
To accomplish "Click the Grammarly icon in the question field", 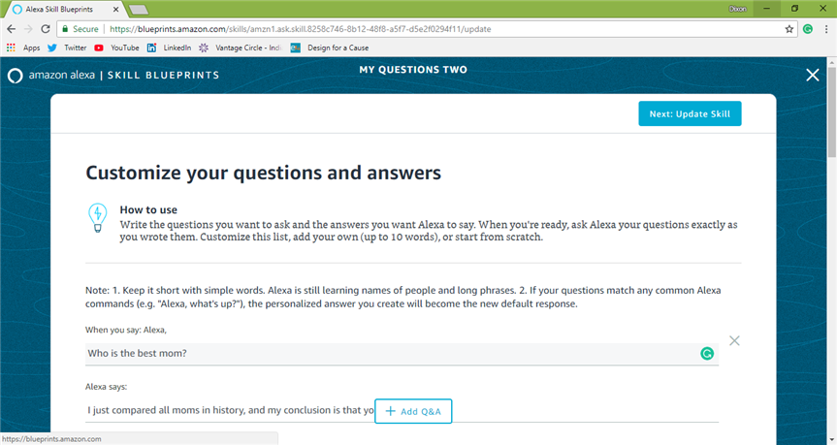I will click(707, 353).
